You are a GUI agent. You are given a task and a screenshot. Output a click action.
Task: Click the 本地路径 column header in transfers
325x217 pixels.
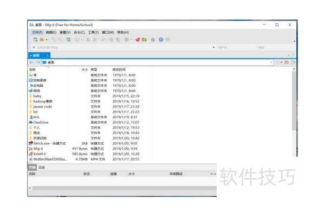[175, 174]
